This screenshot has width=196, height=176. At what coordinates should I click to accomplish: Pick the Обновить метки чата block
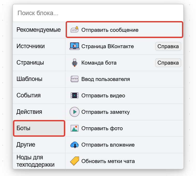124,161
